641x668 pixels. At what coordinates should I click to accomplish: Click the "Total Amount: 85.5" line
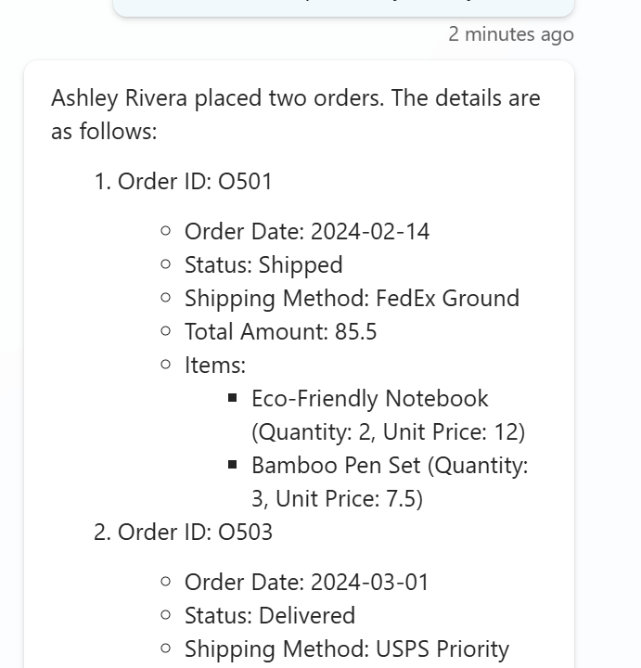(x=280, y=331)
